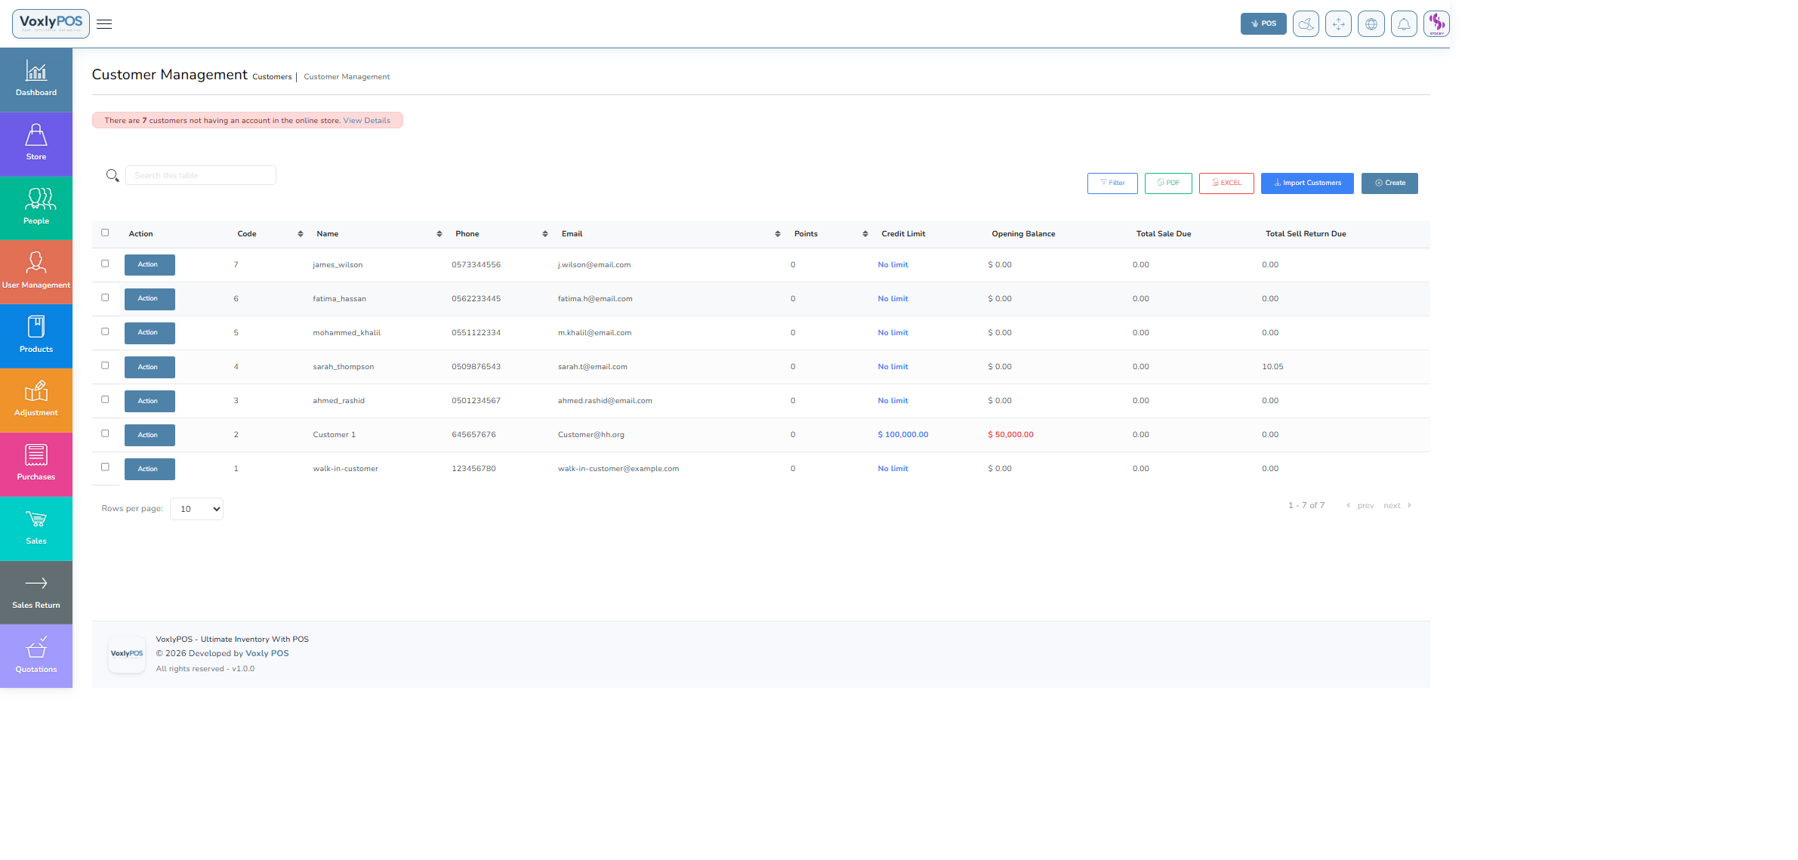Open notifications via the bell icon
The height and width of the screenshot is (860, 1798).
1403,23
